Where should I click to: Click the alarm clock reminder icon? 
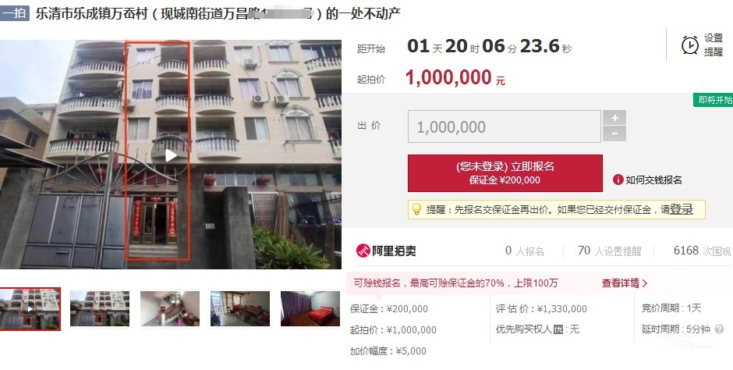[690, 45]
